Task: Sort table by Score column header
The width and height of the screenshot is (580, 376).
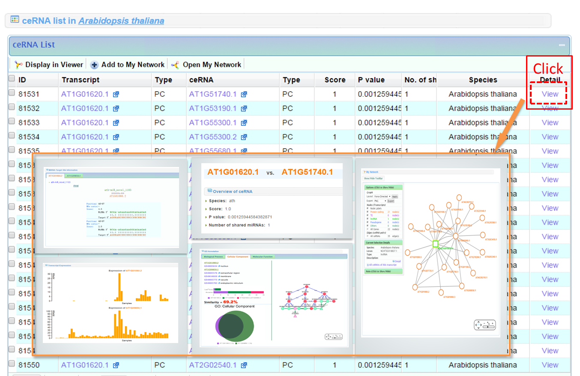Action: 335,80
